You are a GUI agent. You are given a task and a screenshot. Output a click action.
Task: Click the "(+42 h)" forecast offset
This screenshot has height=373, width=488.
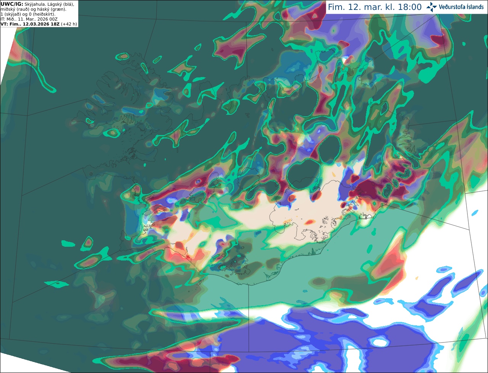pos(69,24)
